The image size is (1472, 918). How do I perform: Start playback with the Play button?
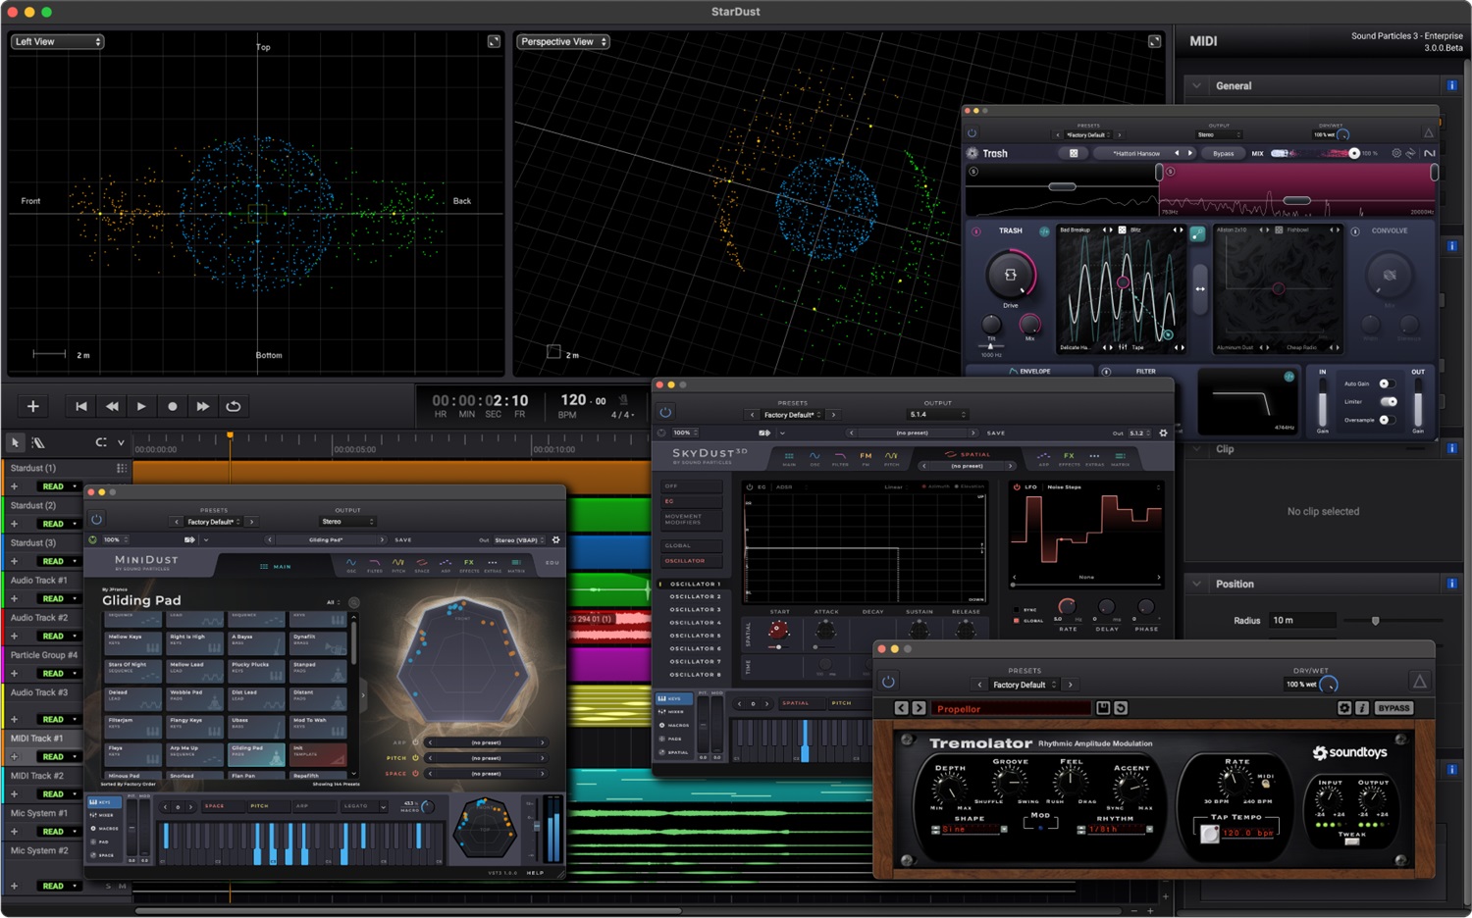pyautogui.click(x=141, y=406)
